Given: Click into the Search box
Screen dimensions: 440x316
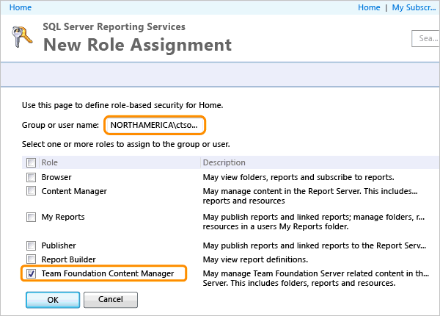Looking at the screenshot, I should click(x=426, y=38).
